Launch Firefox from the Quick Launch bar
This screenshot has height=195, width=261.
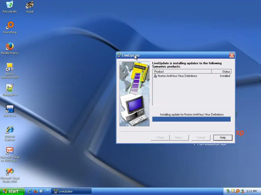pyautogui.click(x=36, y=191)
